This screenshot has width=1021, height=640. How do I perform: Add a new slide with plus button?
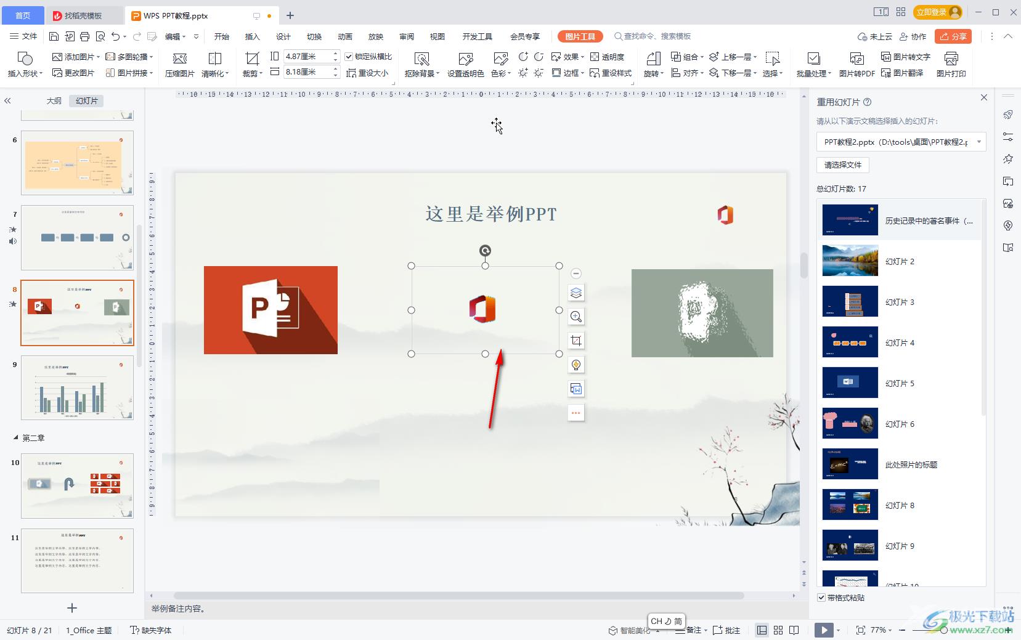coord(72,608)
